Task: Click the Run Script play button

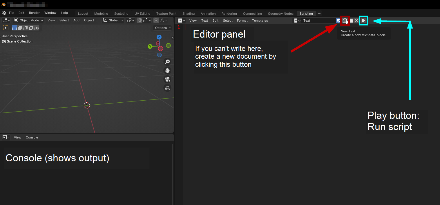Action: [x=363, y=21]
